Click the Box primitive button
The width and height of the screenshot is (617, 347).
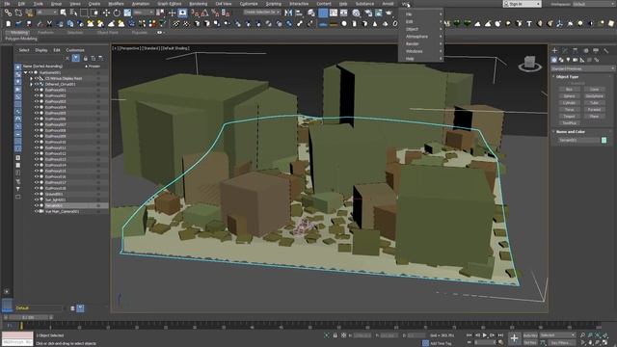coord(569,90)
